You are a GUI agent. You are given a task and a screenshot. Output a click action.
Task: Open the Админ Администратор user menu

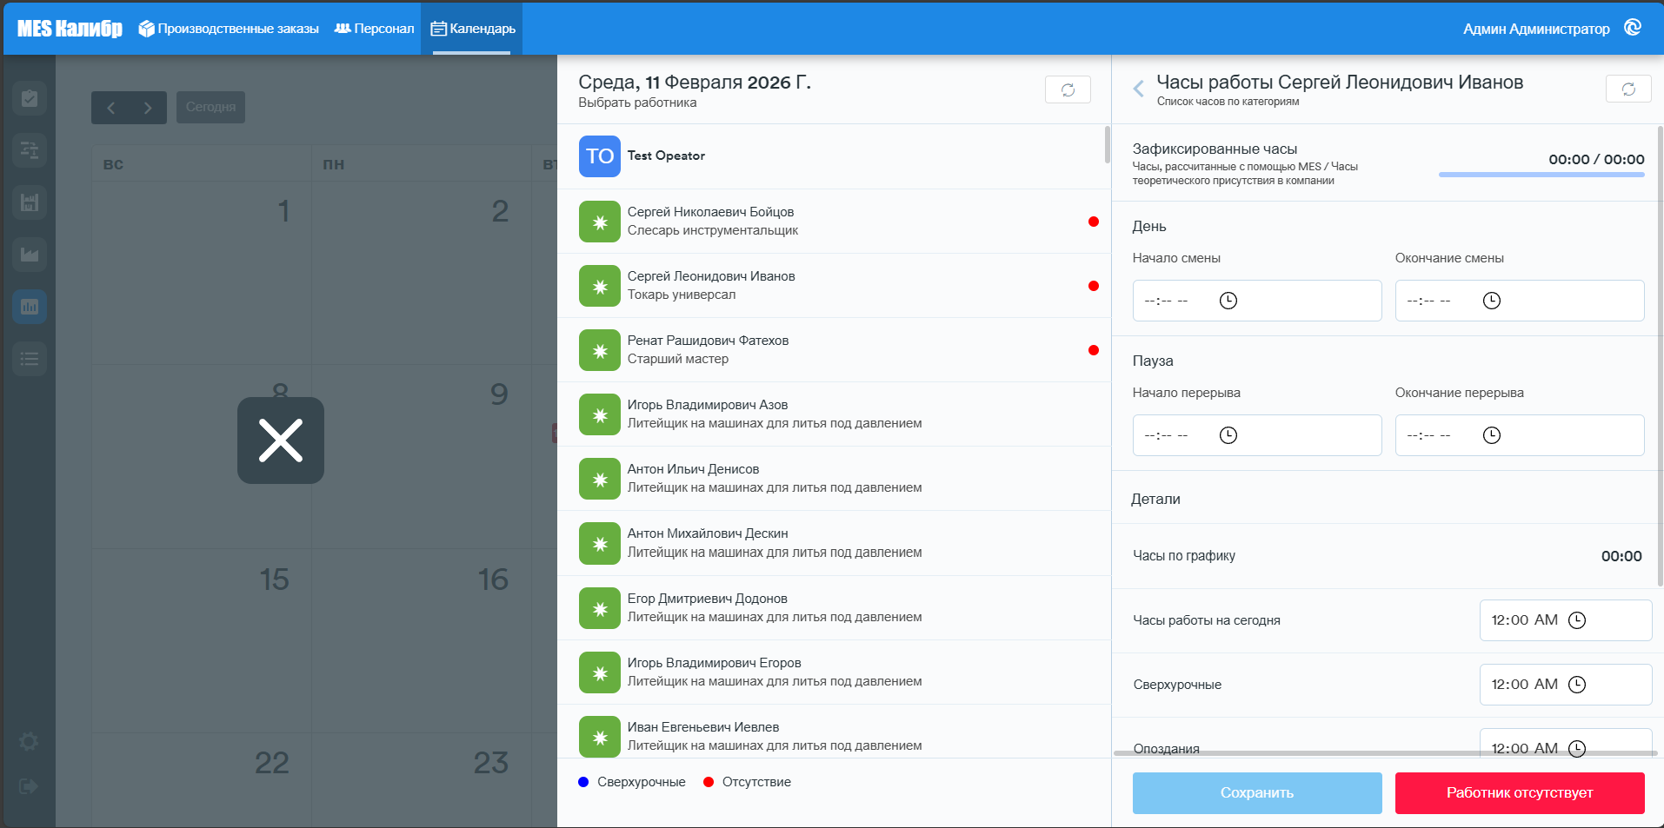1536,29
